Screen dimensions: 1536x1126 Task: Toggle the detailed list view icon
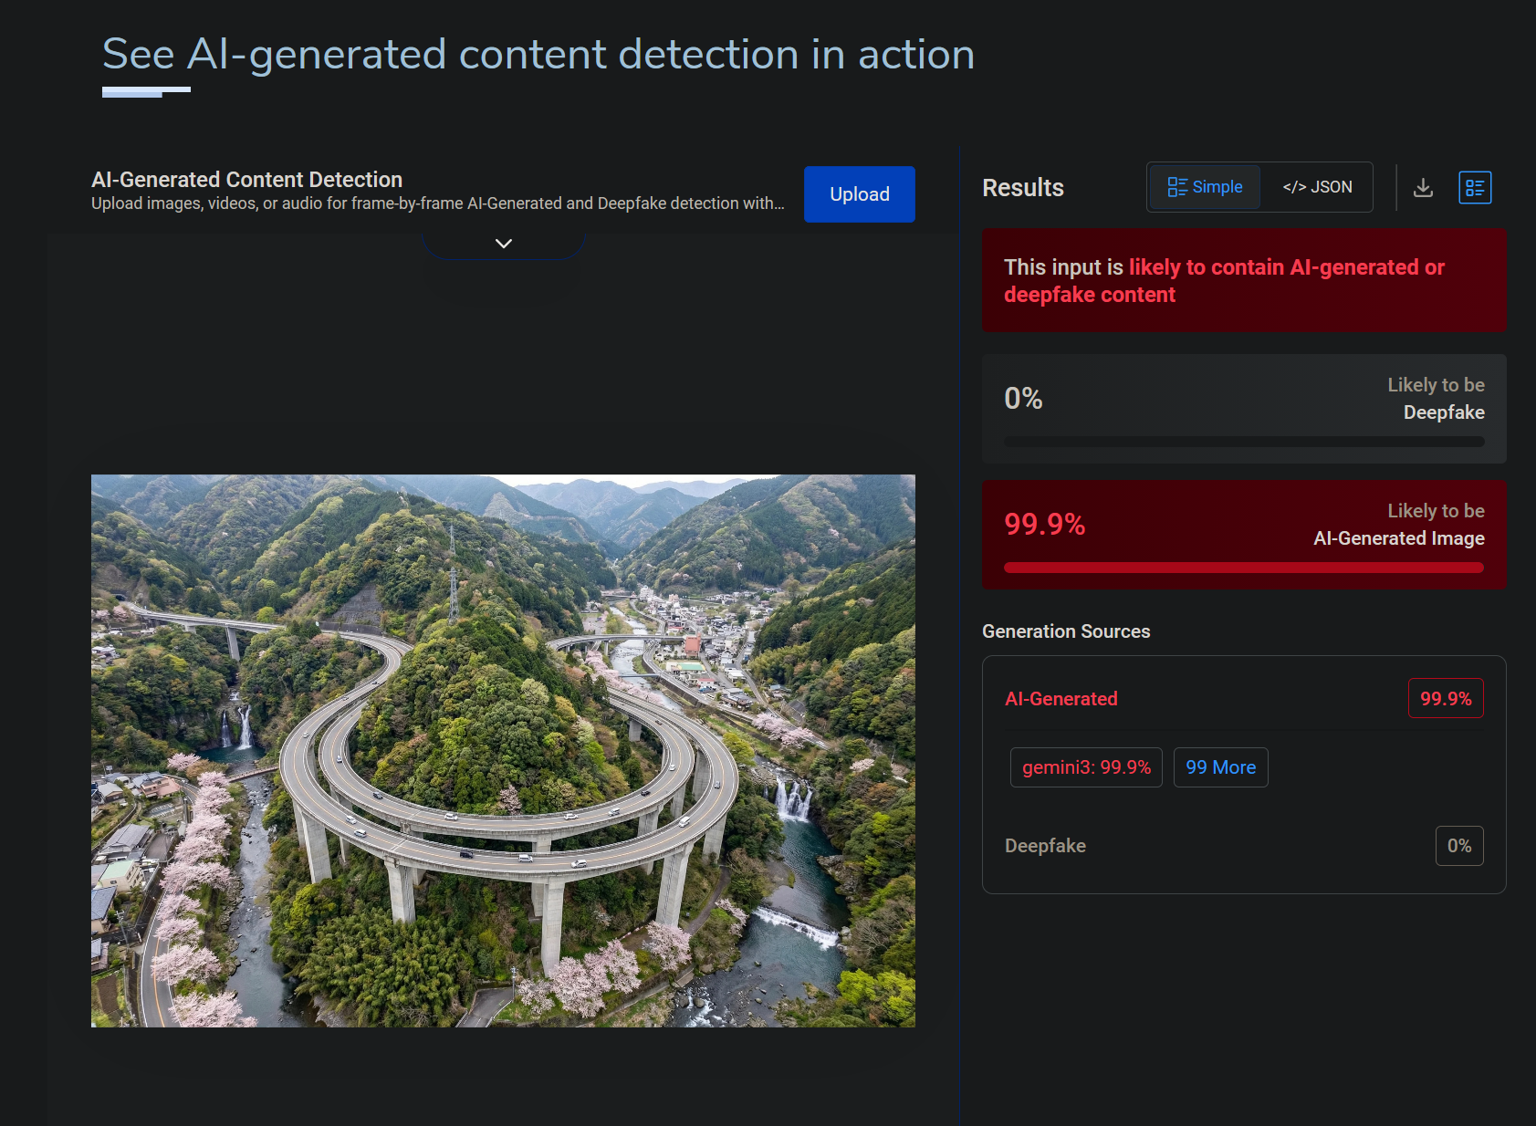tap(1475, 188)
